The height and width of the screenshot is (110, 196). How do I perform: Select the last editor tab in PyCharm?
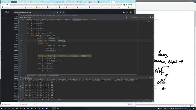[93, 20]
